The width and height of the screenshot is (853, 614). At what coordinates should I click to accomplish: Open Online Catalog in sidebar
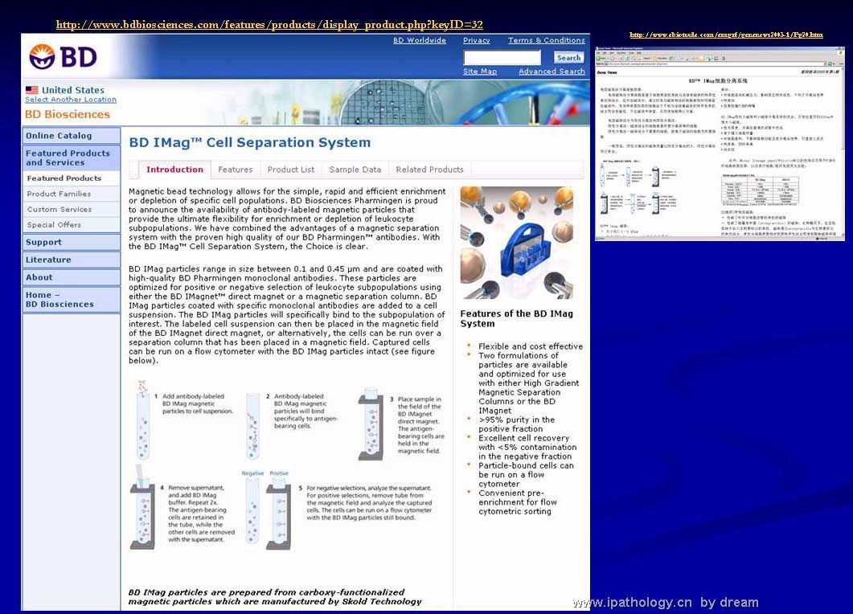pyautogui.click(x=72, y=135)
